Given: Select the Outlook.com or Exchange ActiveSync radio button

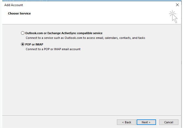Looking at the screenshot, I should coord(23,33).
